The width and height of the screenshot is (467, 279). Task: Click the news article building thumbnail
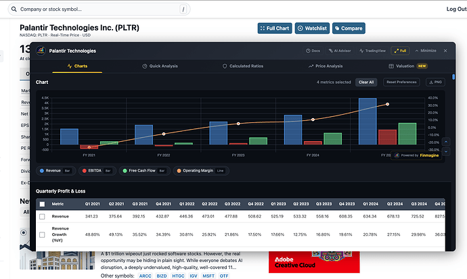tap(57, 260)
